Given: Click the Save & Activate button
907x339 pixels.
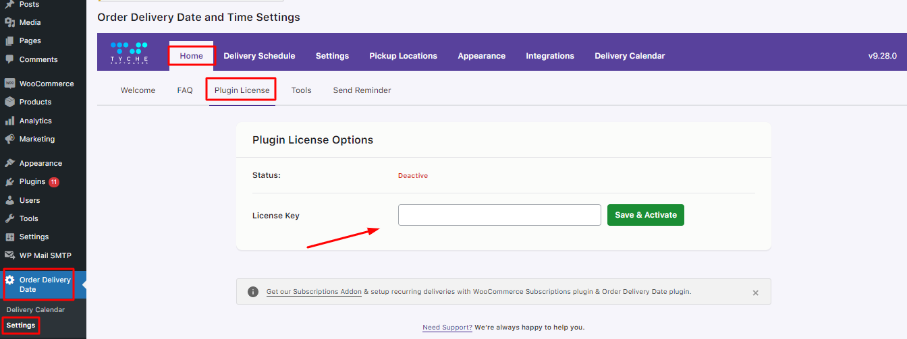Looking at the screenshot, I should coord(646,215).
